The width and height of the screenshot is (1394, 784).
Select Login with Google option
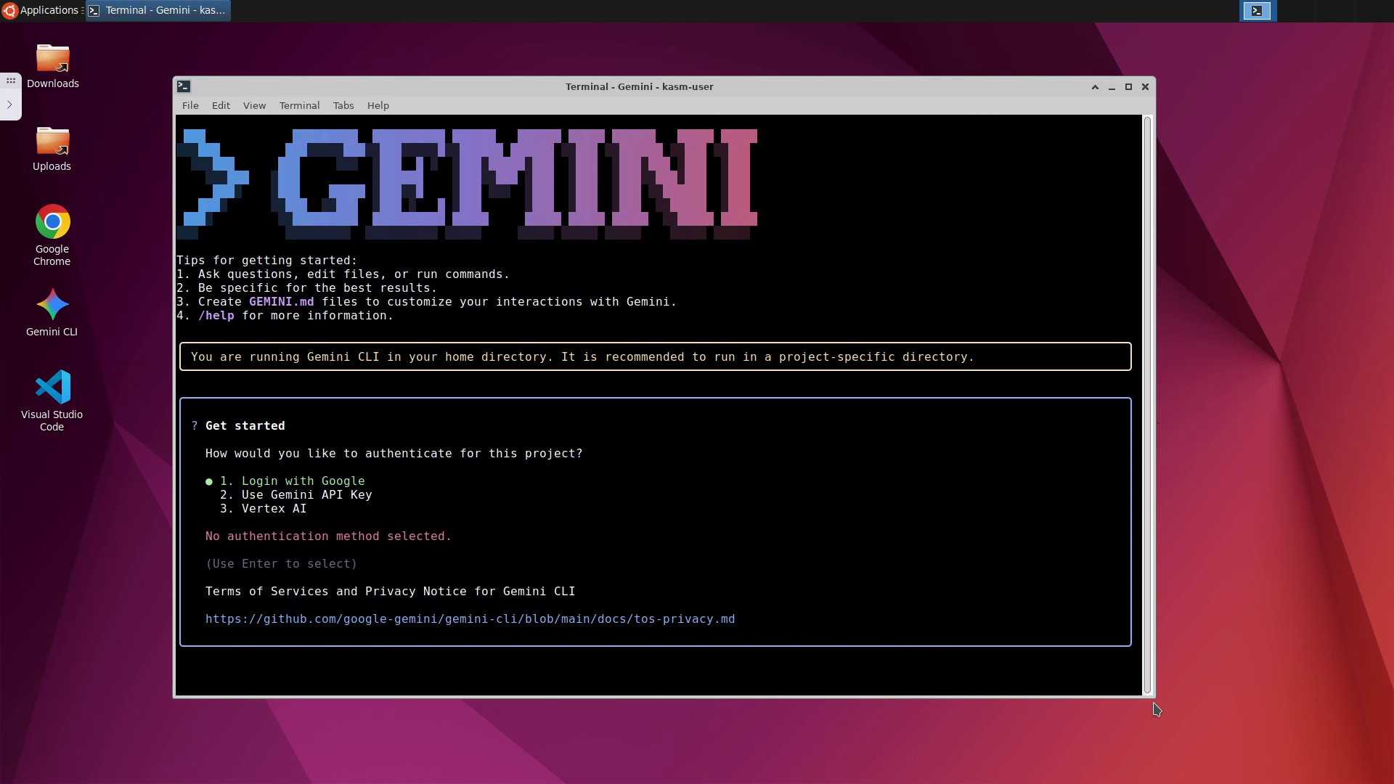(303, 481)
